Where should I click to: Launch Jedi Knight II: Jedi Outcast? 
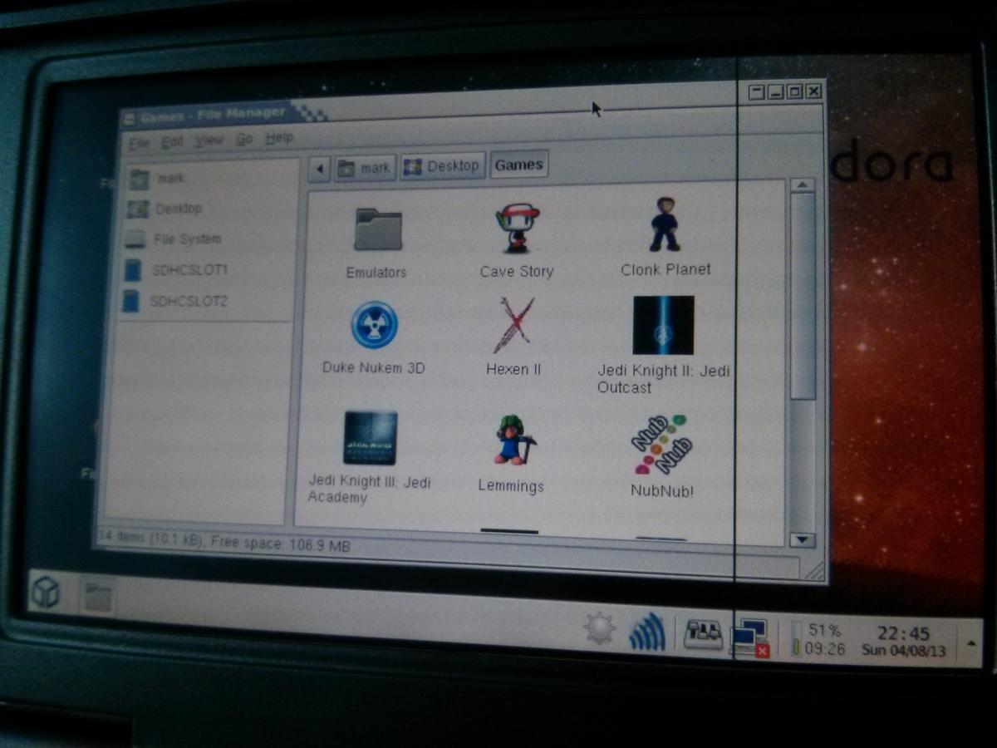[x=663, y=326]
